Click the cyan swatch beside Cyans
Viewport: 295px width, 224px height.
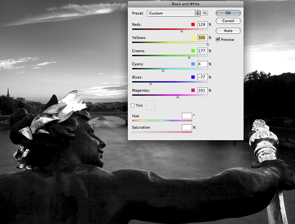pyautogui.click(x=193, y=64)
